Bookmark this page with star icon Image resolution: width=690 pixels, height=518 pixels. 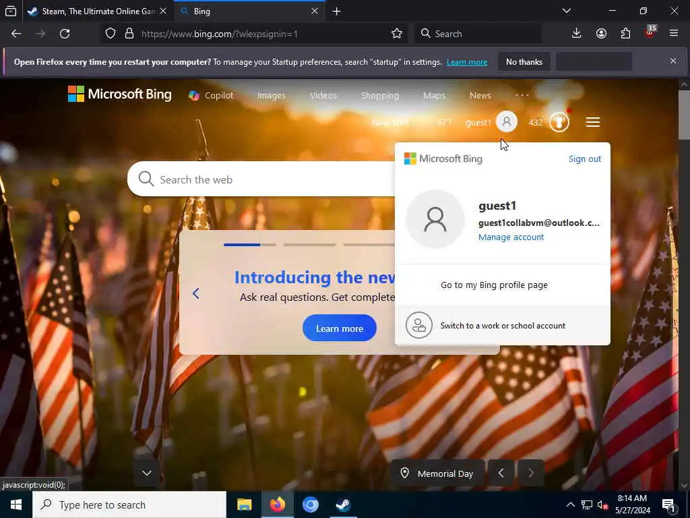(x=397, y=34)
